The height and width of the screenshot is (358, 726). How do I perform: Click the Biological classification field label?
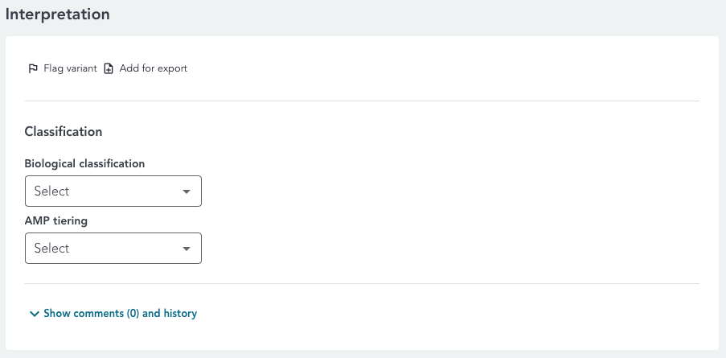coord(84,163)
